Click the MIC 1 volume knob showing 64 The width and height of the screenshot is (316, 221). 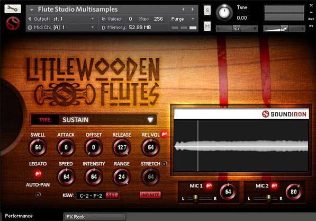[228, 191]
